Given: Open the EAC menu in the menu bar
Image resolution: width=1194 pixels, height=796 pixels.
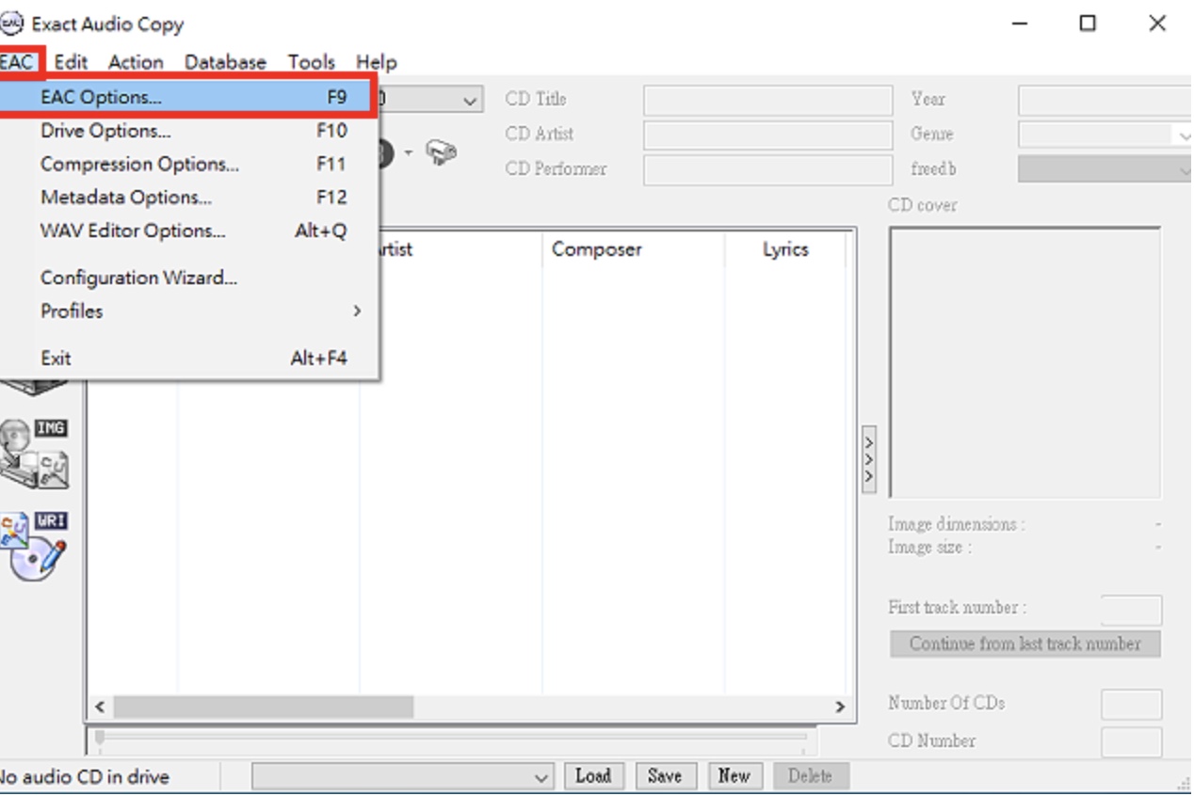Looking at the screenshot, I should [17, 62].
